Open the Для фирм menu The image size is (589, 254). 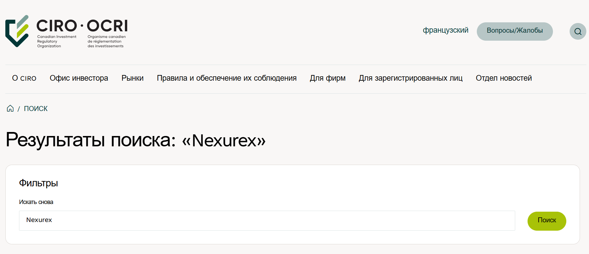[x=328, y=78]
